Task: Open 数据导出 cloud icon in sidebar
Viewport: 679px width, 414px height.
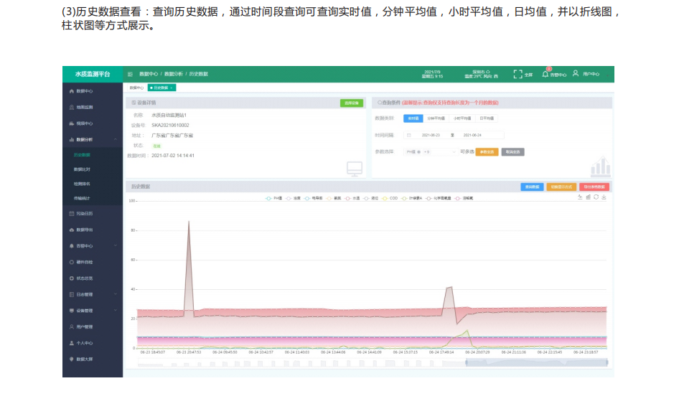Action: [72, 230]
